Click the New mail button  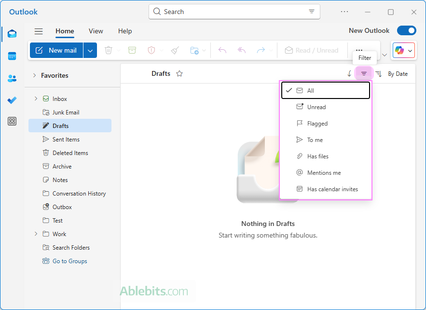coord(56,50)
